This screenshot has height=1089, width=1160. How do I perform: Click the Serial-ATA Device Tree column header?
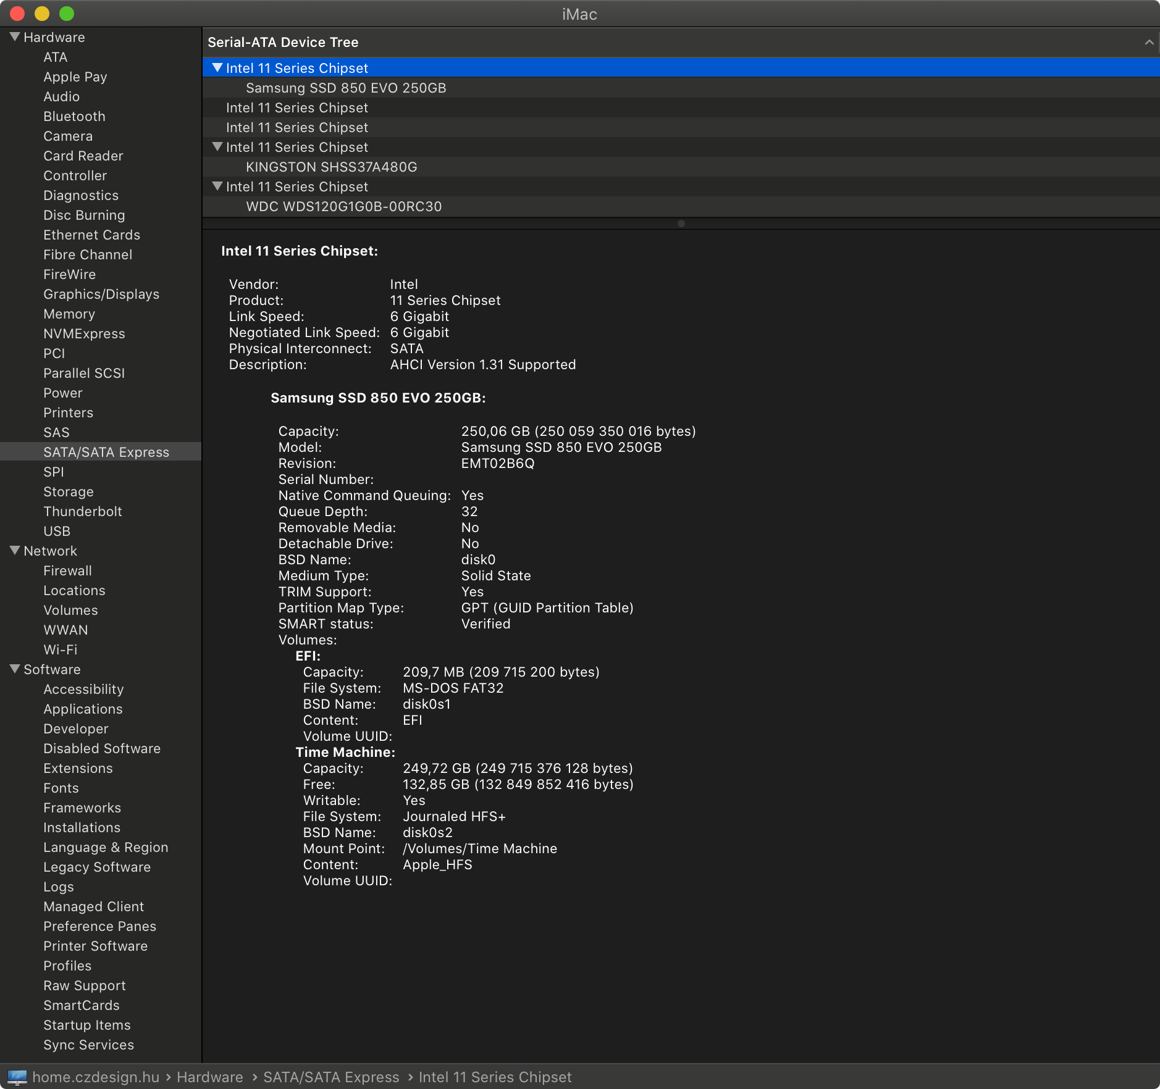681,42
